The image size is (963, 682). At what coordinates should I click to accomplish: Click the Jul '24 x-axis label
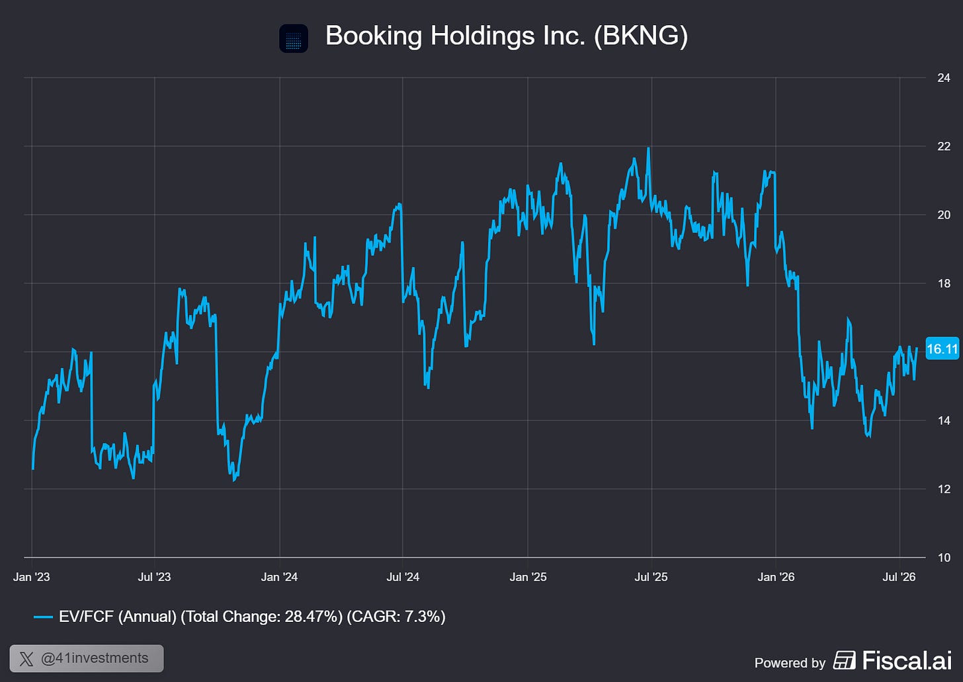(x=403, y=577)
